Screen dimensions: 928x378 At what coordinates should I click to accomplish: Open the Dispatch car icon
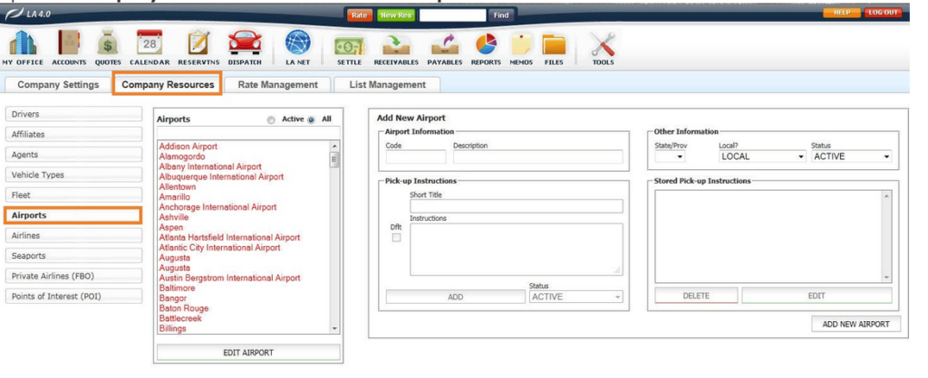(x=243, y=44)
